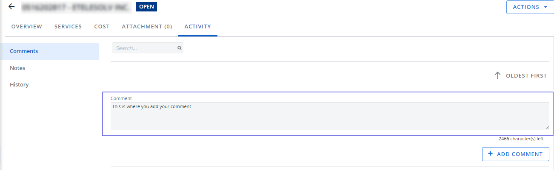This screenshot has width=554, height=170.
Task: View History in the sidebar
Action: coord(19,84)
